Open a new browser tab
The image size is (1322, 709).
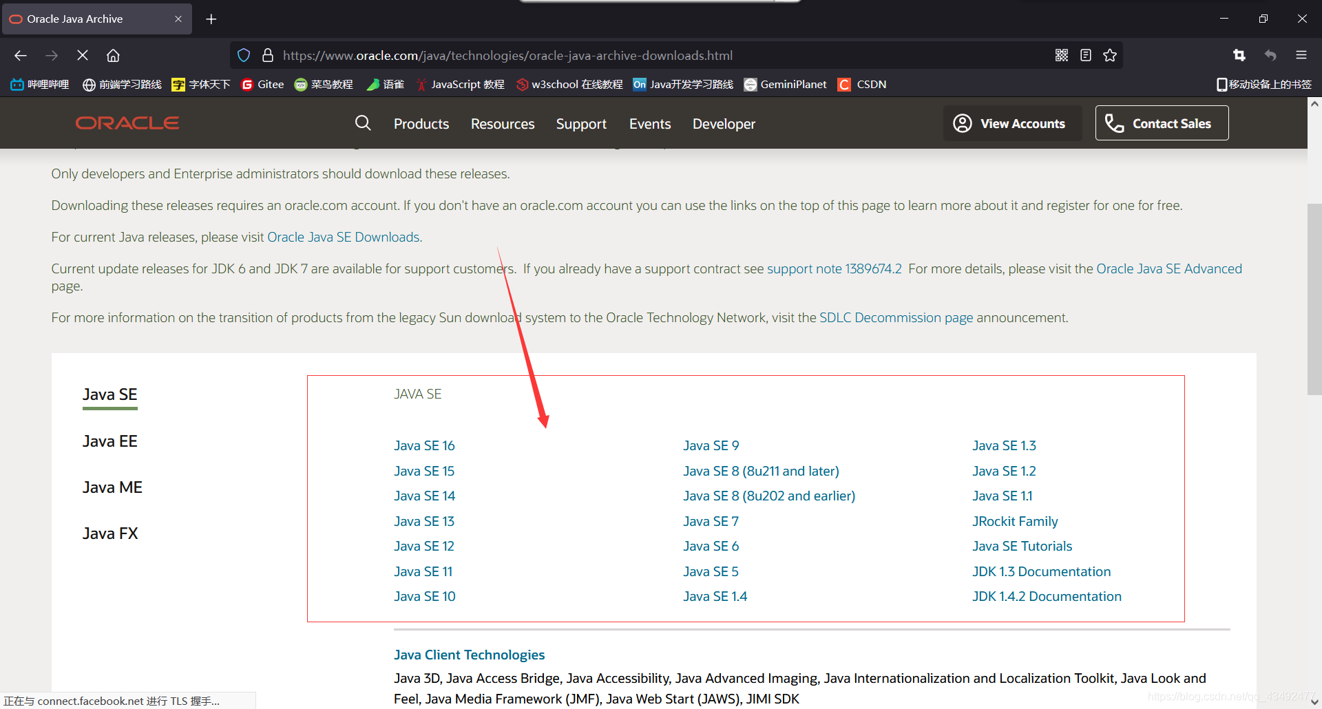click(x=211, y=19)
